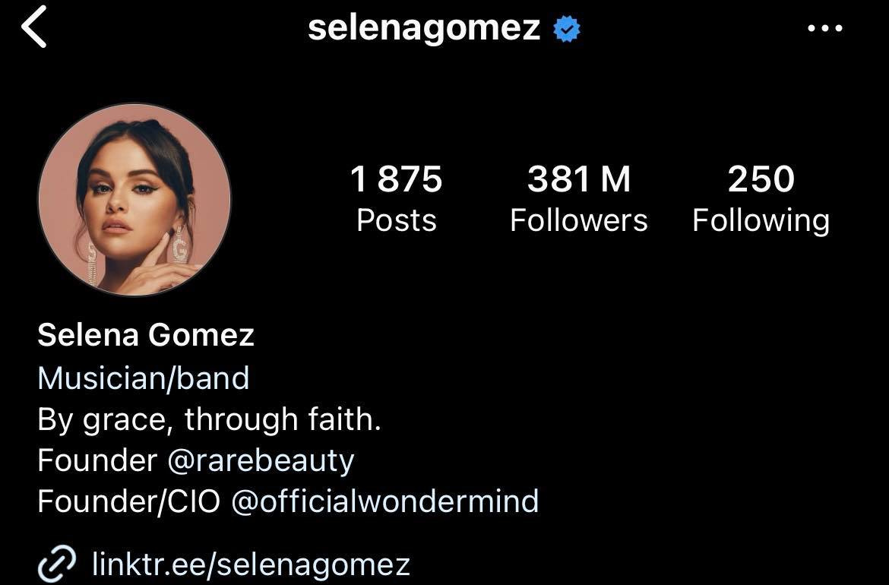
Task: Click the Founder text before @rarebeauty
Action: 97,461
